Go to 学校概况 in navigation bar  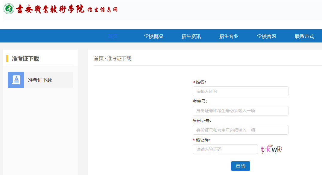[x=154, y=36]
